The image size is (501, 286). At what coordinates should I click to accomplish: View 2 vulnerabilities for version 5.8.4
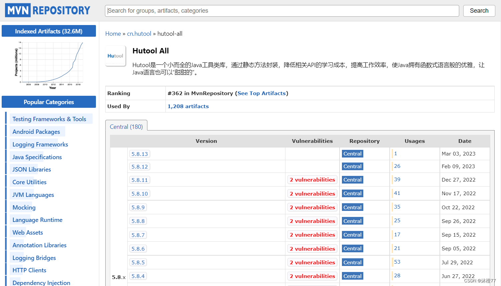(x=312, y=276)
